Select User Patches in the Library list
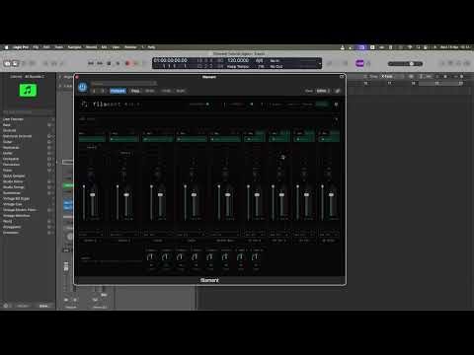Screen dimensions: 474x355 (x=28, y=119)
